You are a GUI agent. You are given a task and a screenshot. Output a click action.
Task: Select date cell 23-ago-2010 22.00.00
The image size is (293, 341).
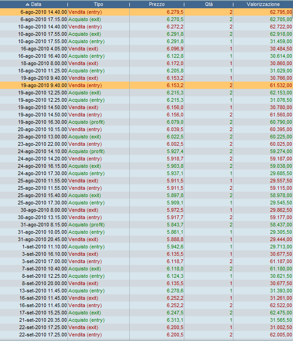[42, 144]
